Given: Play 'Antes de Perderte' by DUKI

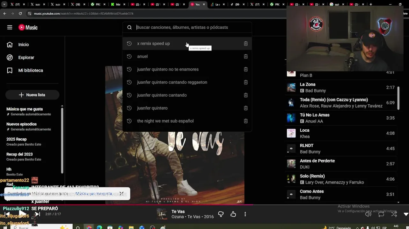Looking at the screenshot, I should click(x=340, y=164).
